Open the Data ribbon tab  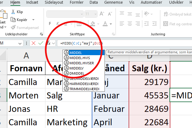tap(94, 2)
